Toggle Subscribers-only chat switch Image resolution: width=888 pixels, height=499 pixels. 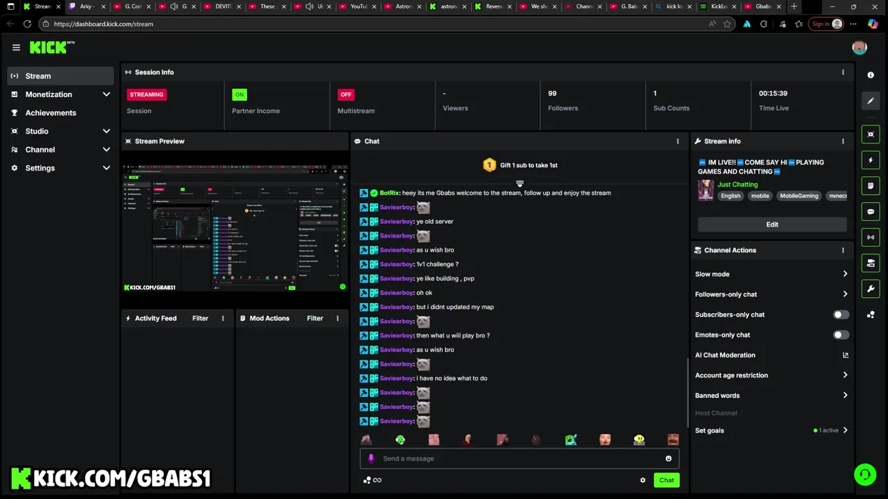point(841,315)
